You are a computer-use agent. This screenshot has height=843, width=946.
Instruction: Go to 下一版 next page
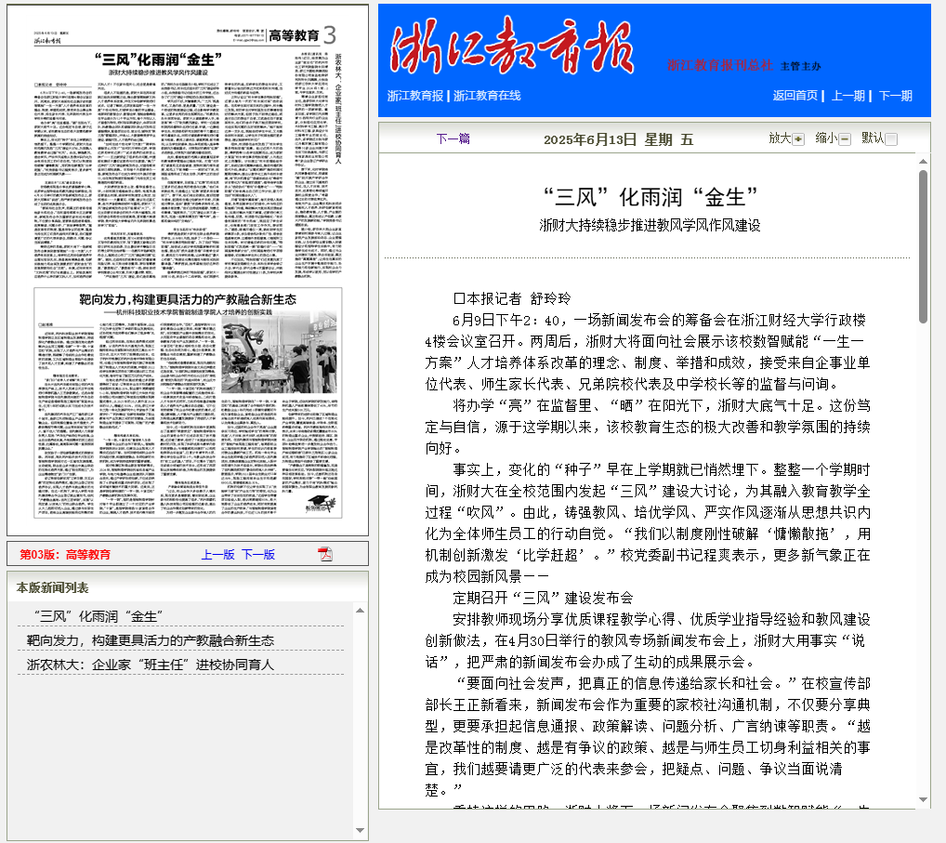tap(258, 555)
